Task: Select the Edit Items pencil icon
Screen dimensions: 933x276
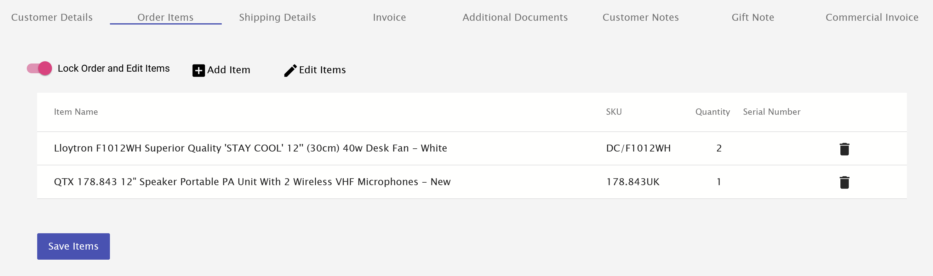Action: [290, 70]
